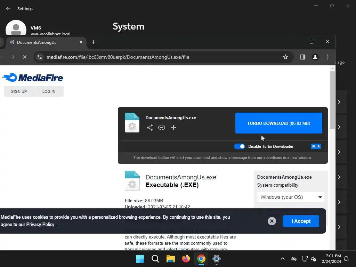Click the plus icon to add file to account

pyautogui.click(x=173, y=128)
